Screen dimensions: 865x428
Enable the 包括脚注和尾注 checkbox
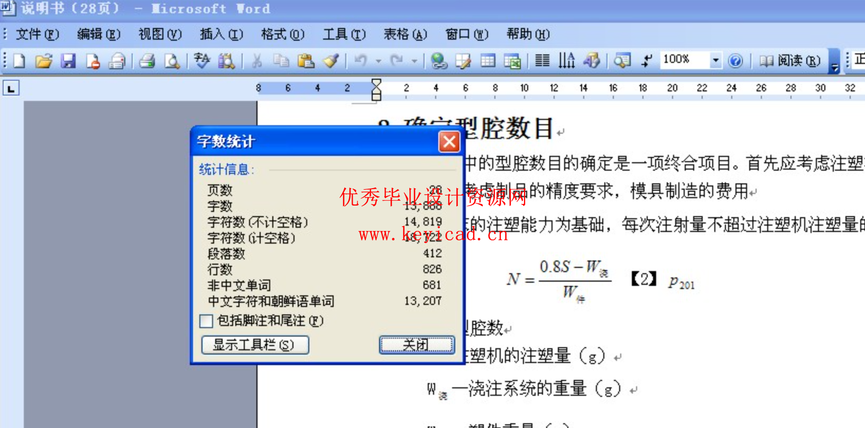pos(207,321)
